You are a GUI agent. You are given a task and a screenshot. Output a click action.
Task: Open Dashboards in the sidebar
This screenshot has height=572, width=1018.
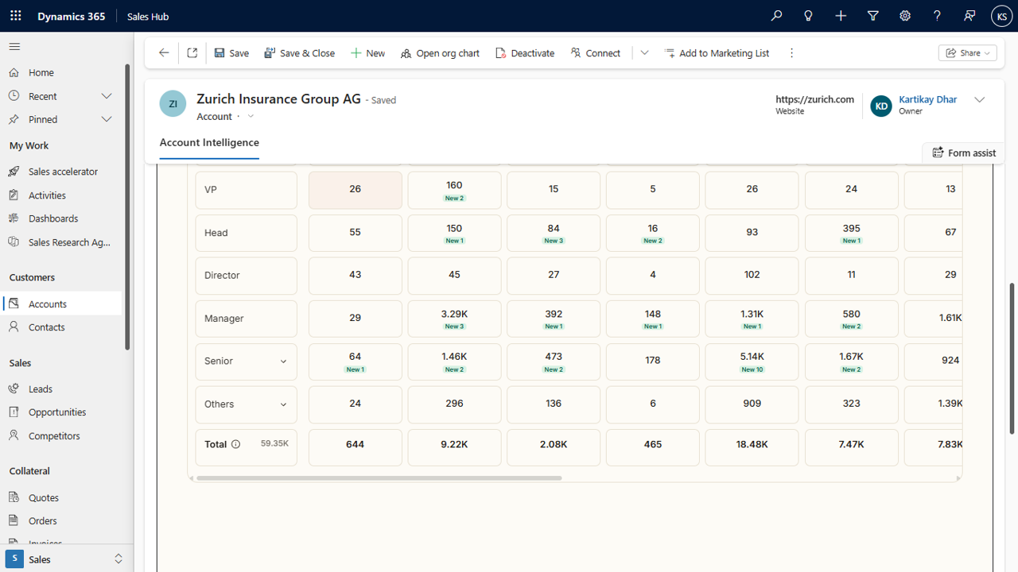[x=53, y=218]
